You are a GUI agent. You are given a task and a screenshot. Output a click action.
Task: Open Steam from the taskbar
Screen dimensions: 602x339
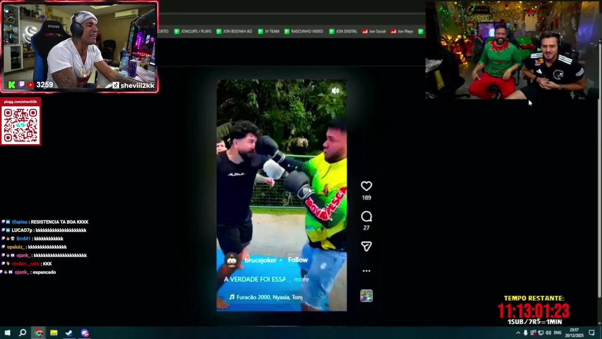[69, 333]
